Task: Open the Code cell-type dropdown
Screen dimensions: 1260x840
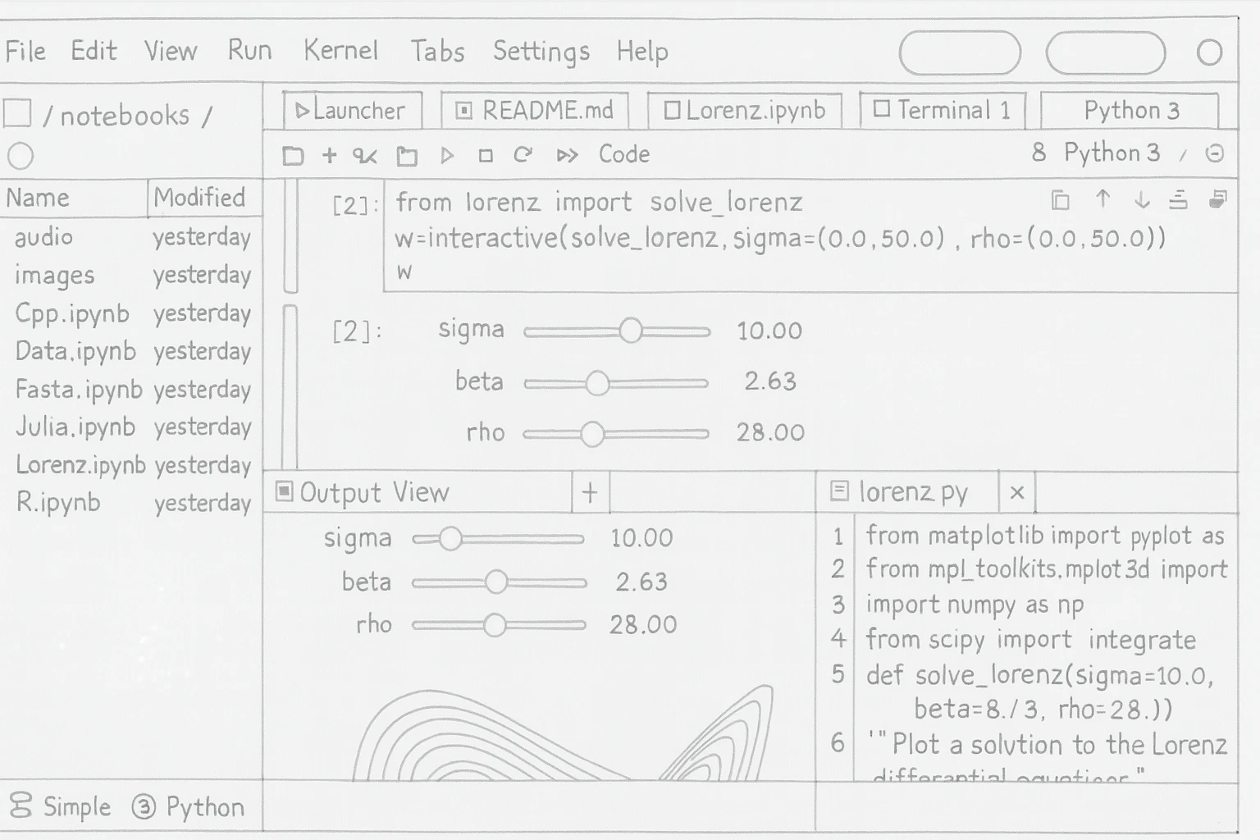Action: pyautogui.click(x=625, y=154)
